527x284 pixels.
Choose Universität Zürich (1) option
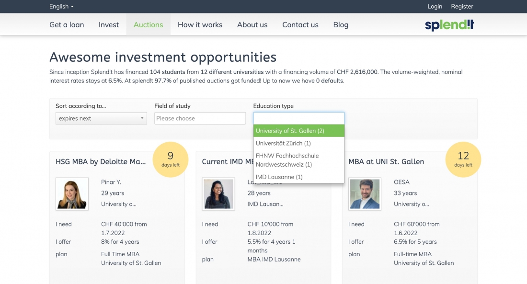pos(299,143)
